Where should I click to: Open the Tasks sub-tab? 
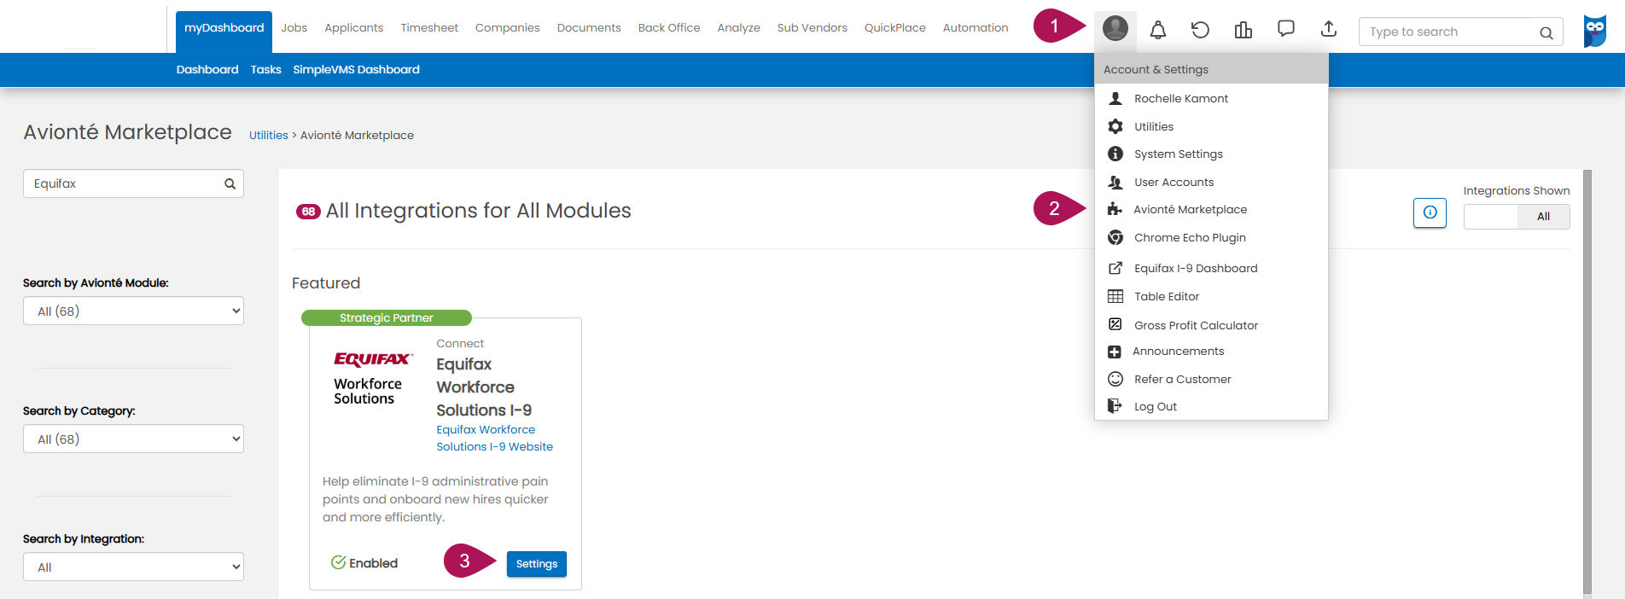click(x=265, y=70)
